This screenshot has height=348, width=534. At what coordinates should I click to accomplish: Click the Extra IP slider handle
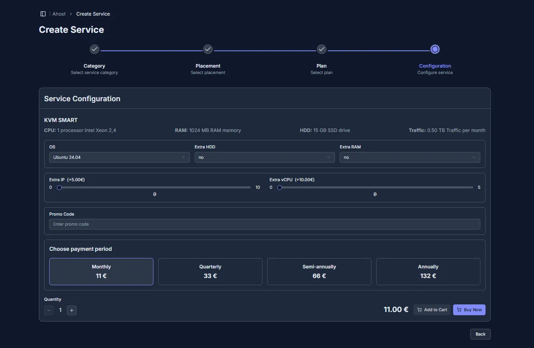click(x=59, y=188)
